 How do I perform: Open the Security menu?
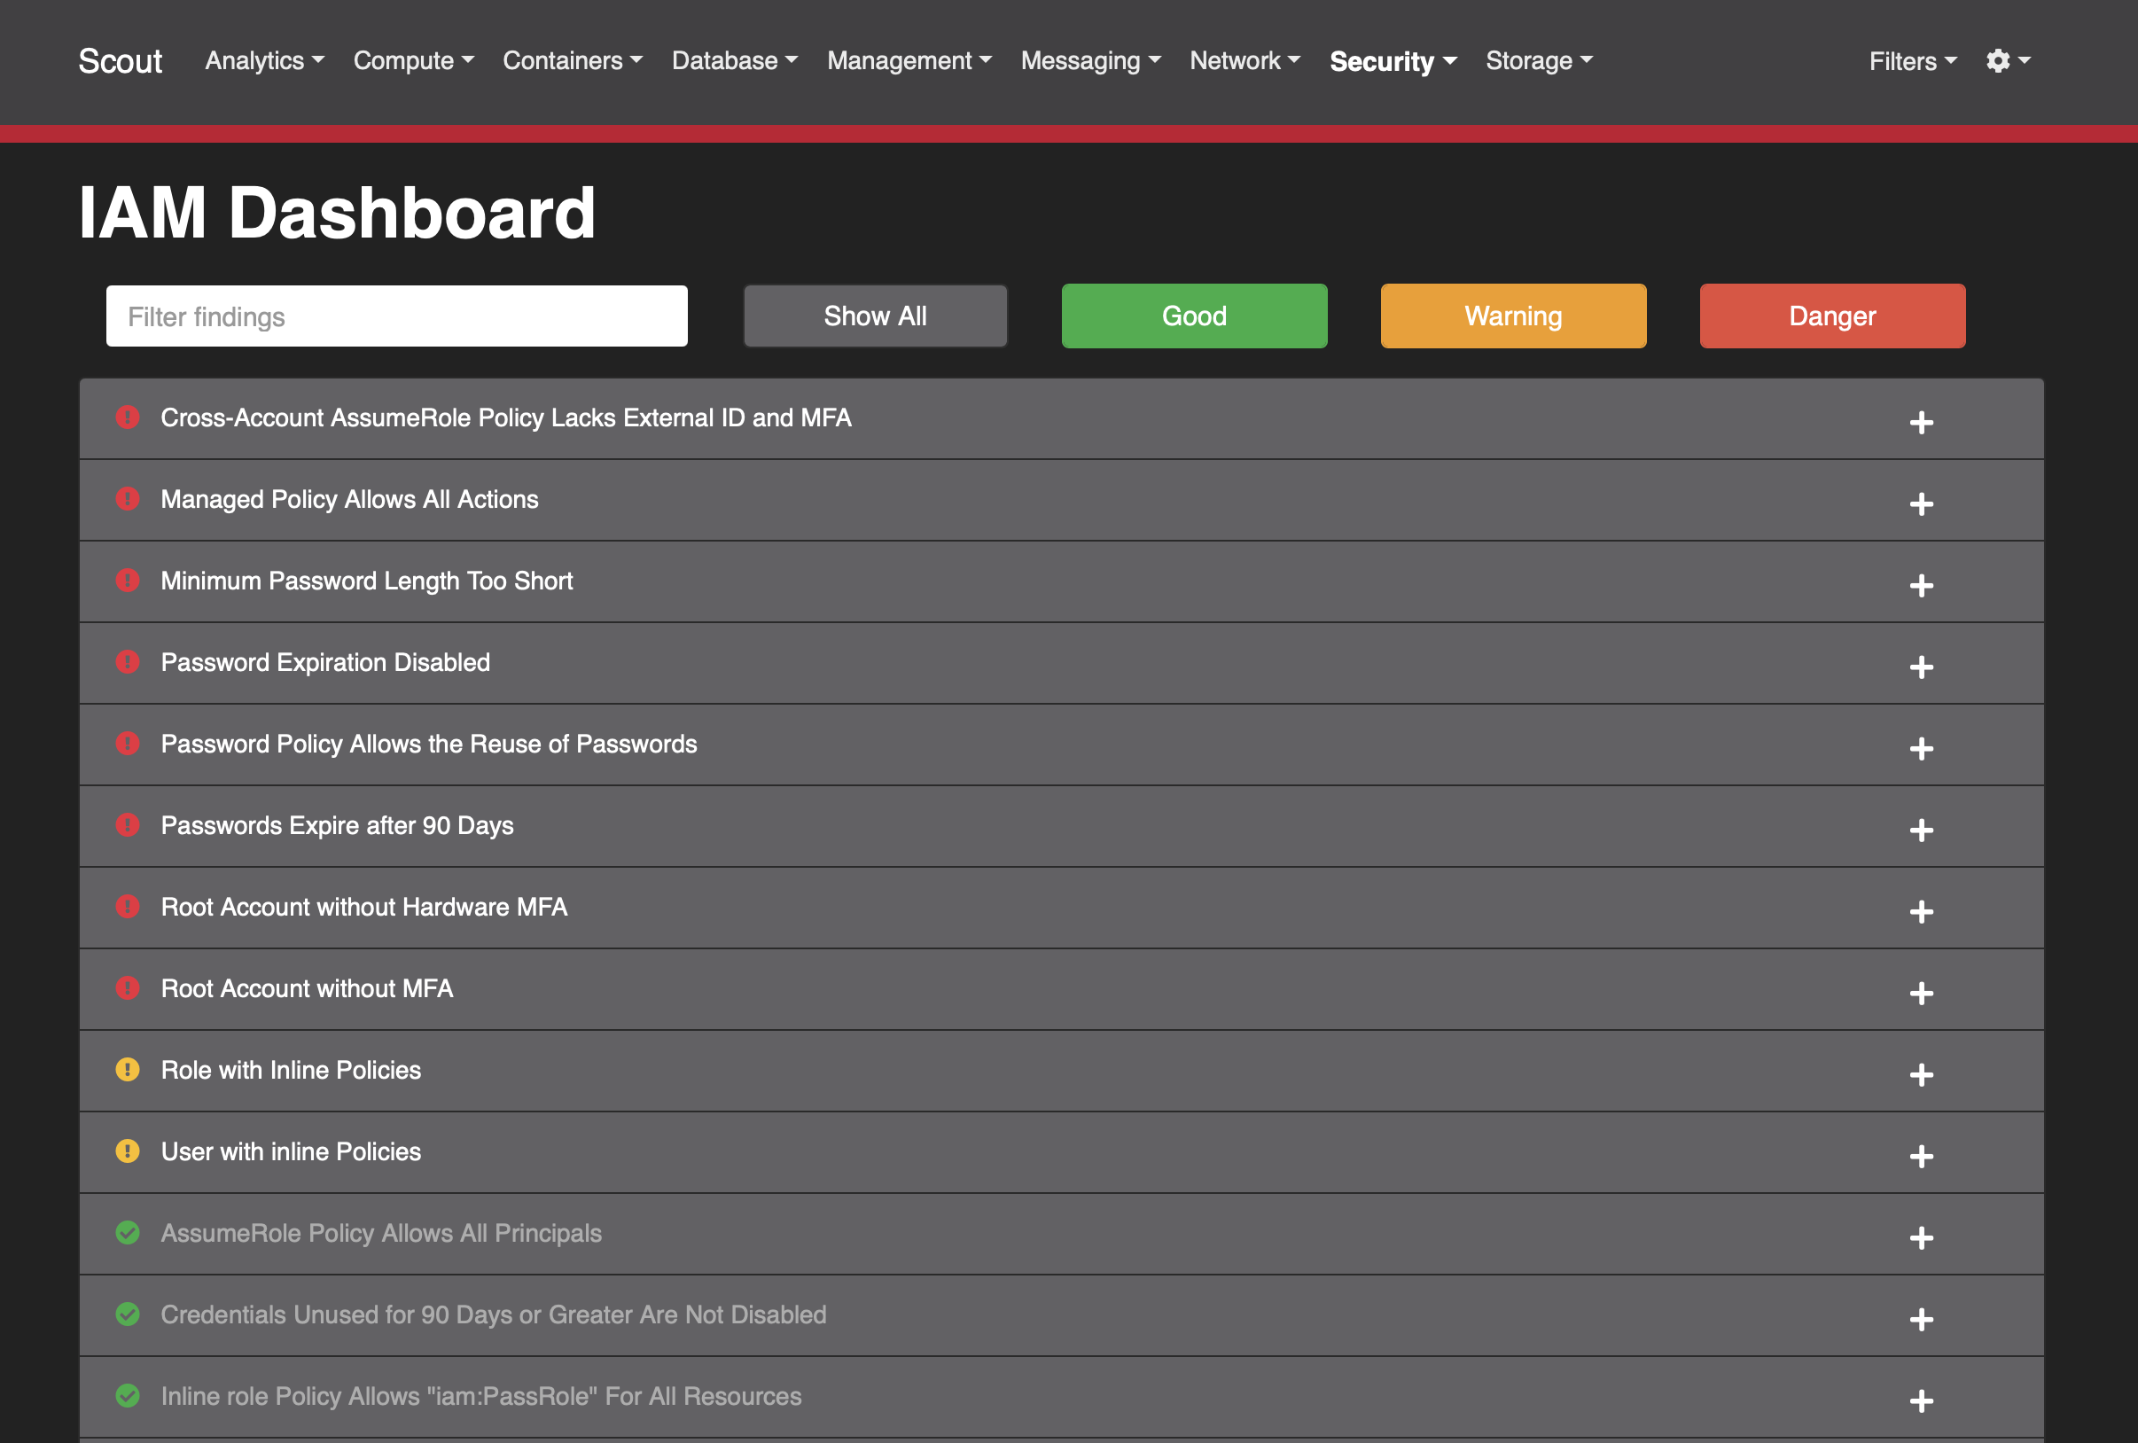click(1392, 60)
